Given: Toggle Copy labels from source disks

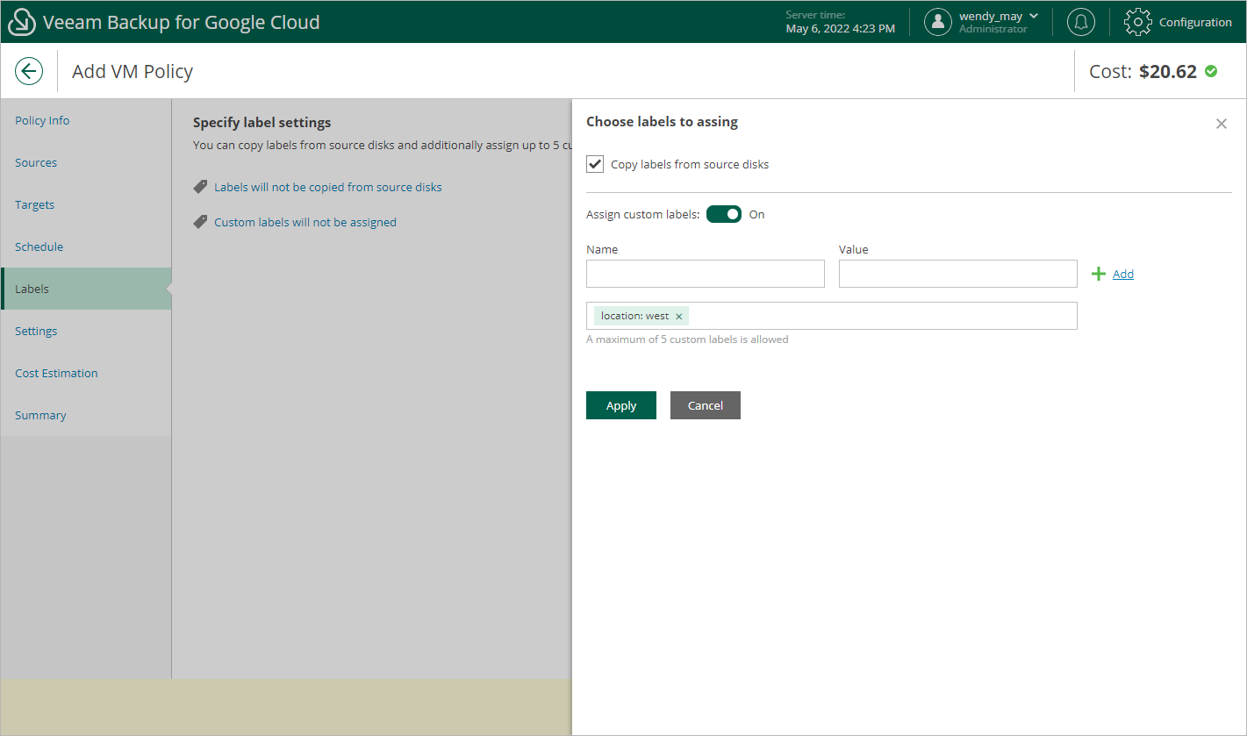Looking at the screenshot, I should coord(595,164).
